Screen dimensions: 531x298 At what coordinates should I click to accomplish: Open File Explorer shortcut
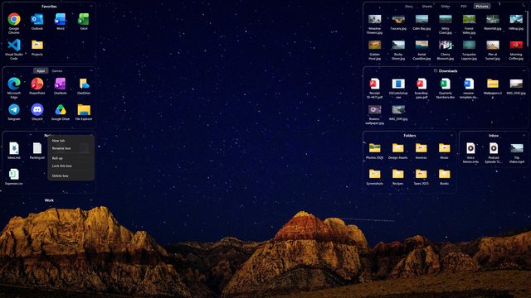coord(84,110)
